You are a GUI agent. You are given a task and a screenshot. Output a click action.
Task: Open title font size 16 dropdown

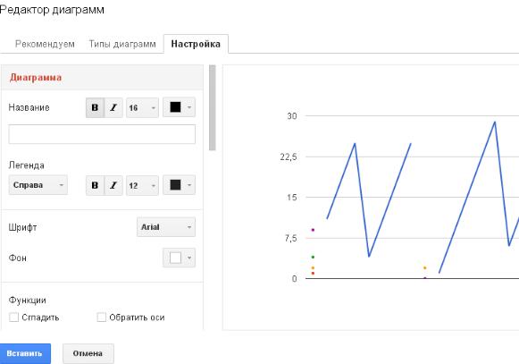(x=142, y=107)
